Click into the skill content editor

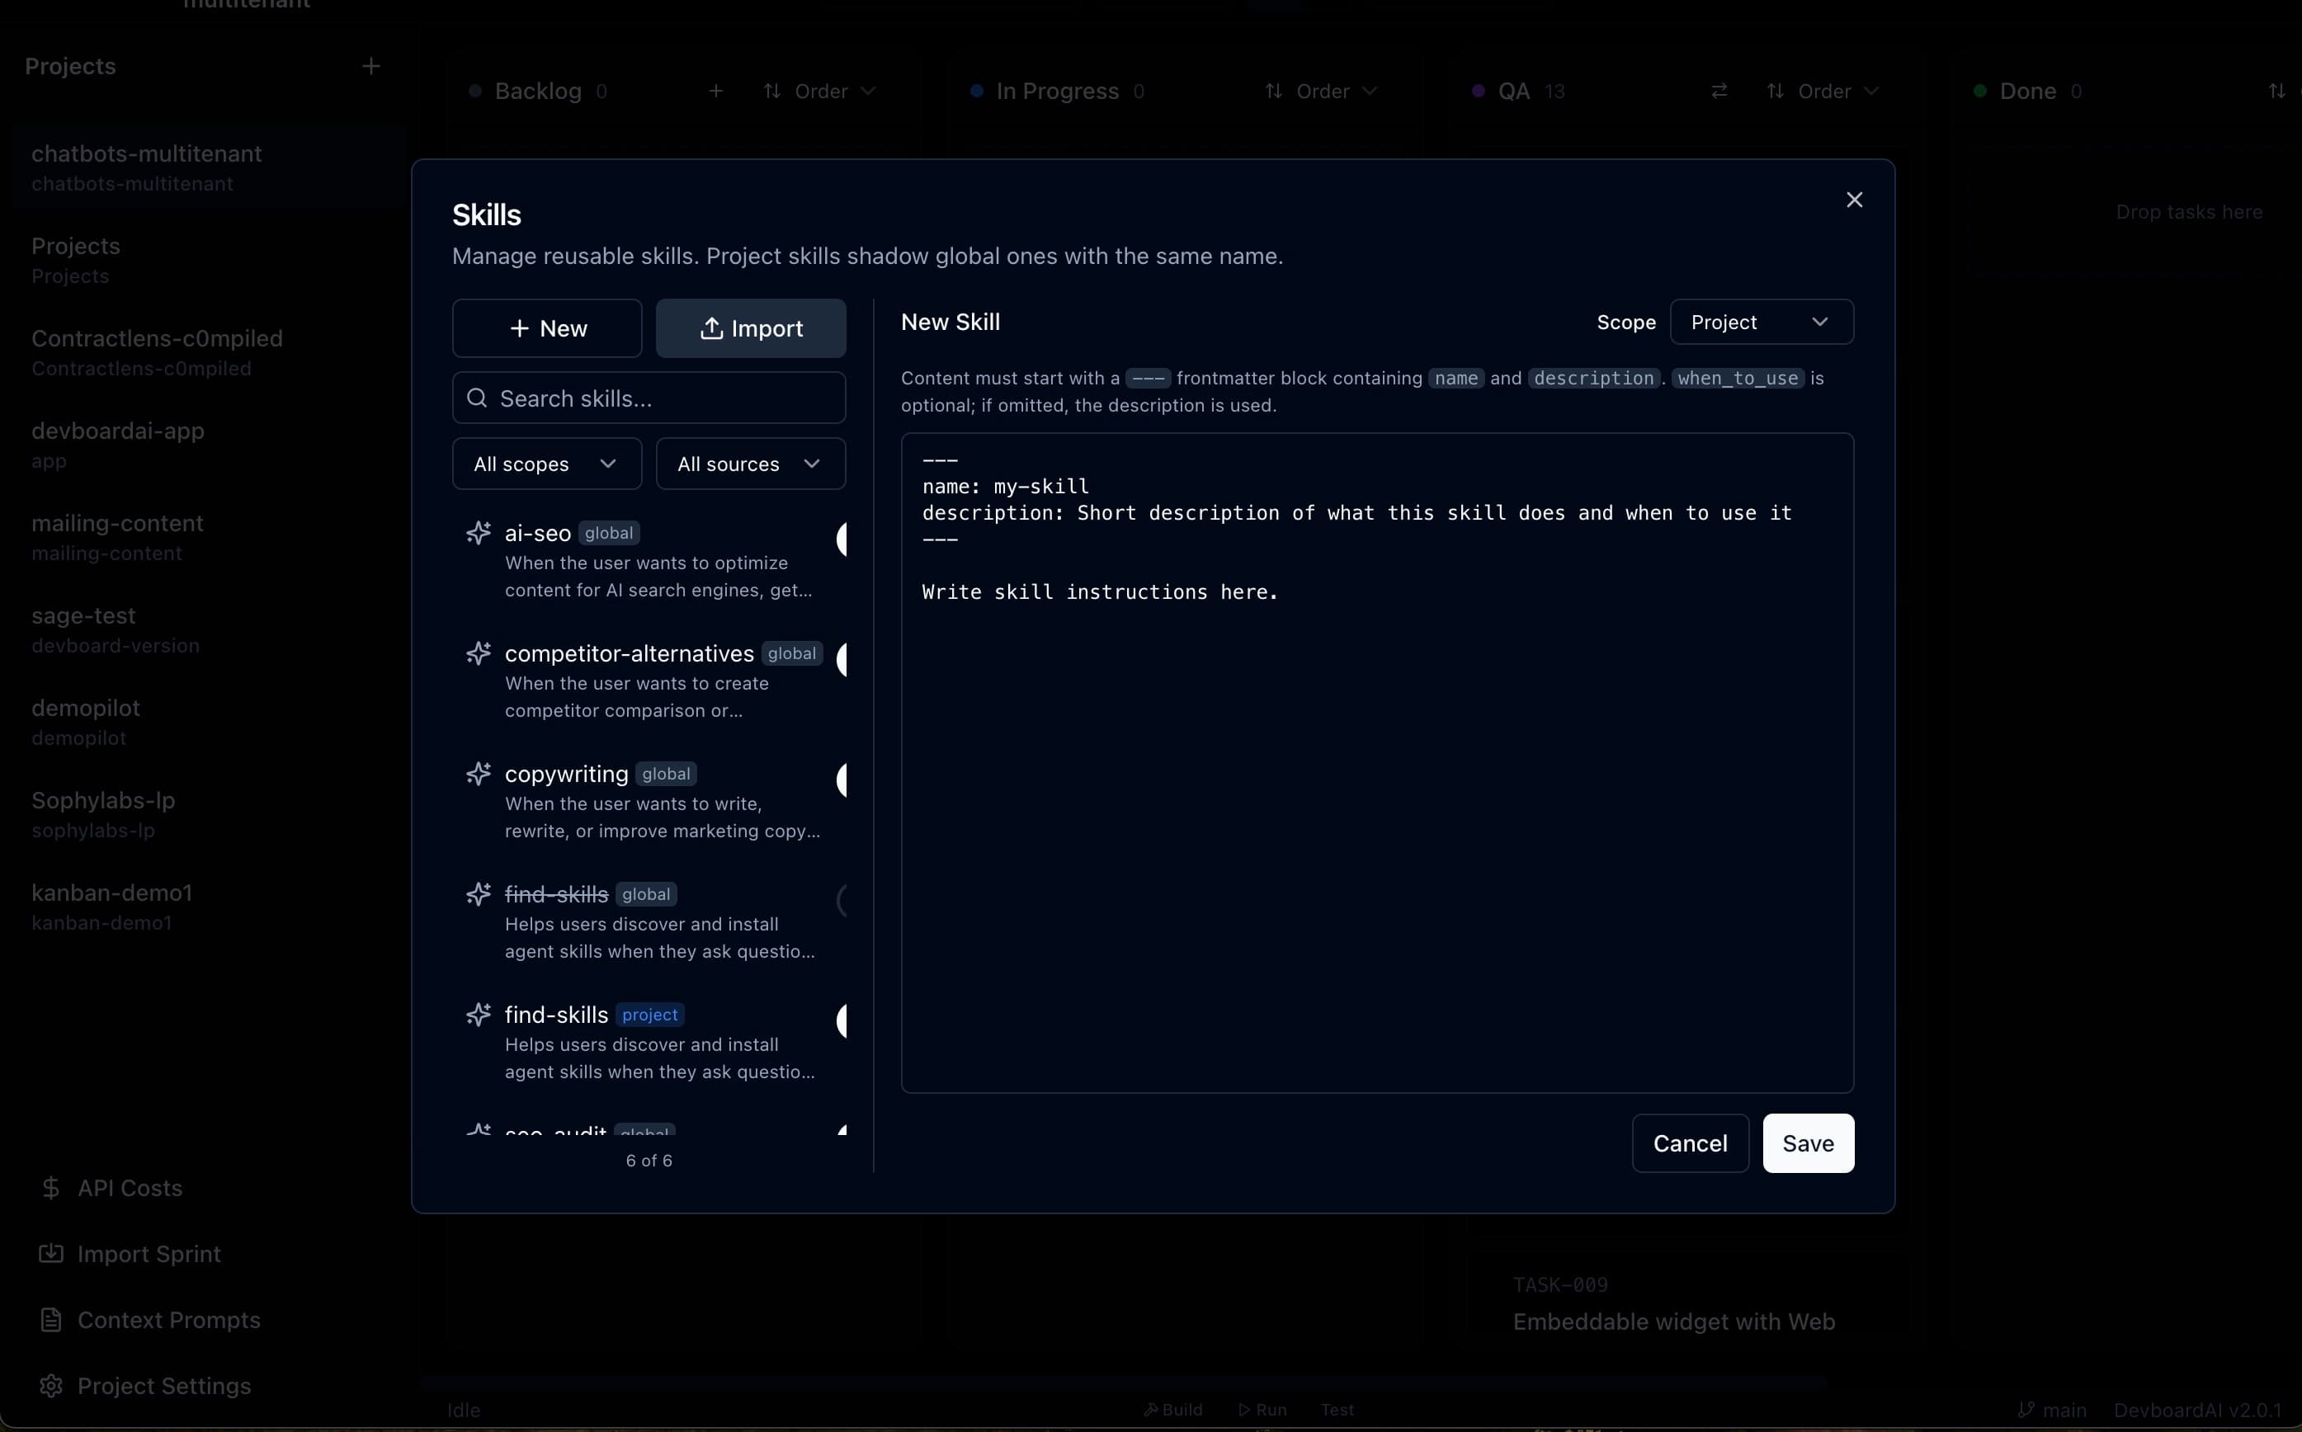[1376, 763]
